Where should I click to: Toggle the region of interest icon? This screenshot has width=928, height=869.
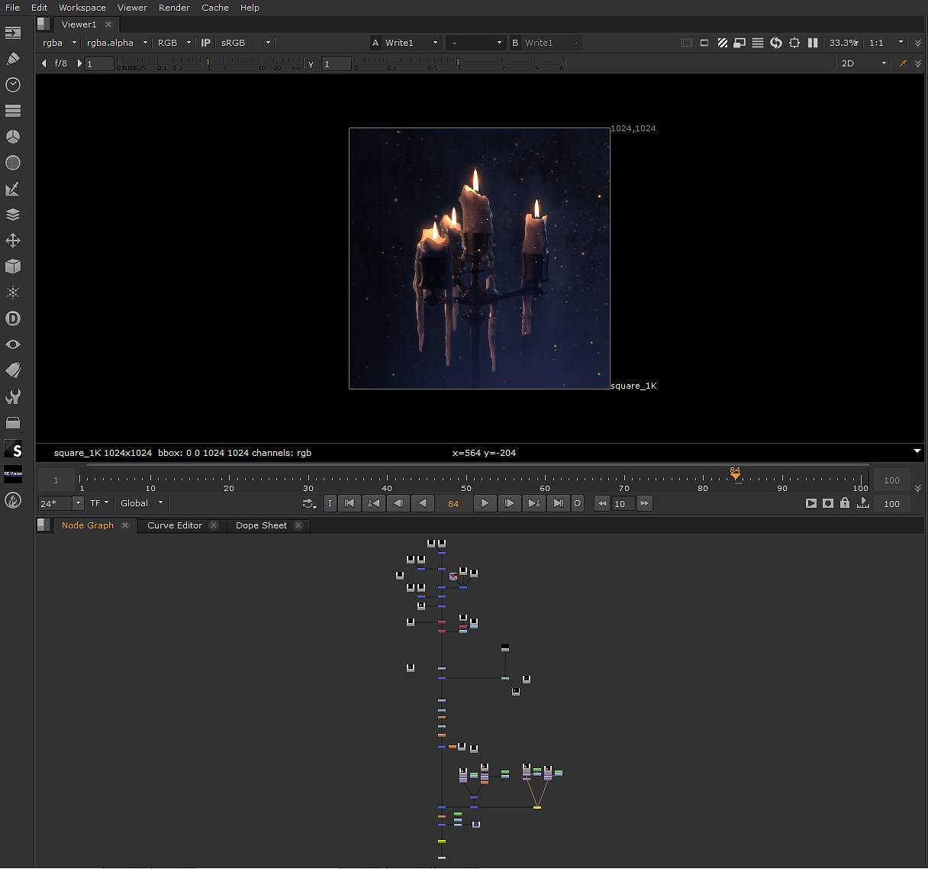tap(704, 43)
